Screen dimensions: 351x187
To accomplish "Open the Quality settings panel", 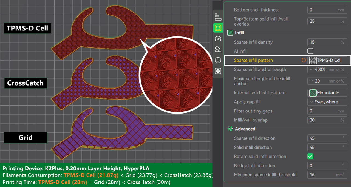I will point(218,16).
